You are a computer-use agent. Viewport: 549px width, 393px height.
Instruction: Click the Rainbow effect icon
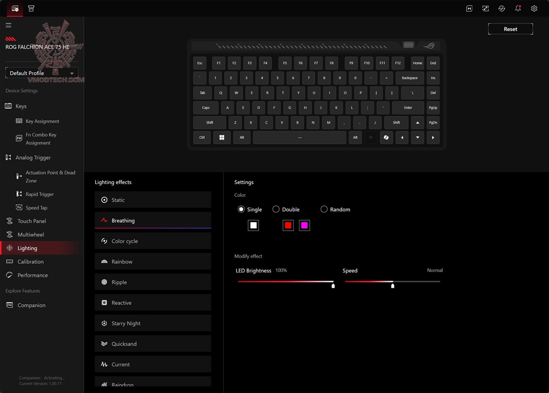[104, 262]
